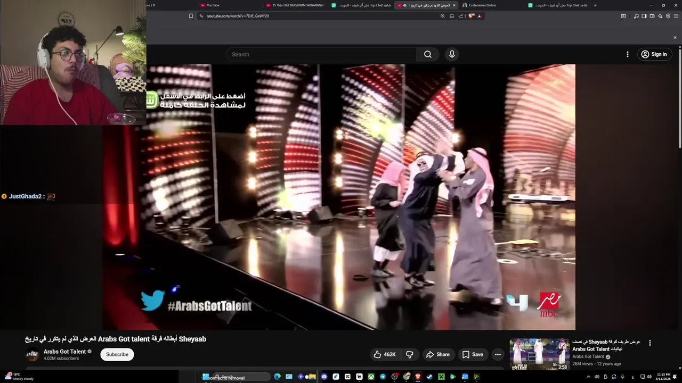682x383 pixels.
Task: Open Brave Rewards triangle icon
Action: (479, 16)
